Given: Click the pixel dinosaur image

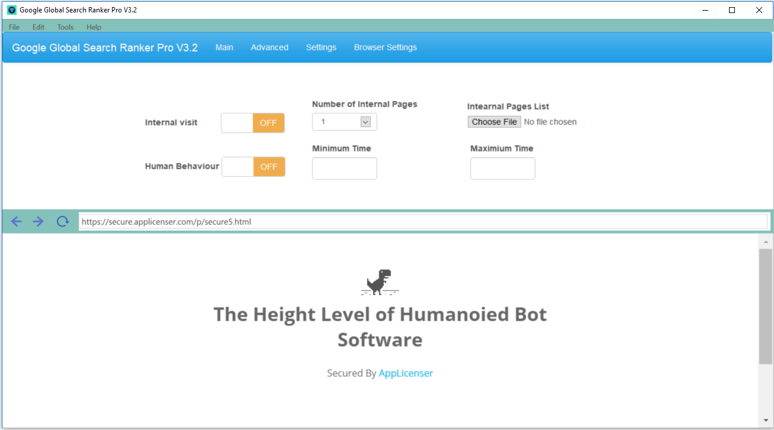Looking at the screenshot, I should [x=379, y=282].
